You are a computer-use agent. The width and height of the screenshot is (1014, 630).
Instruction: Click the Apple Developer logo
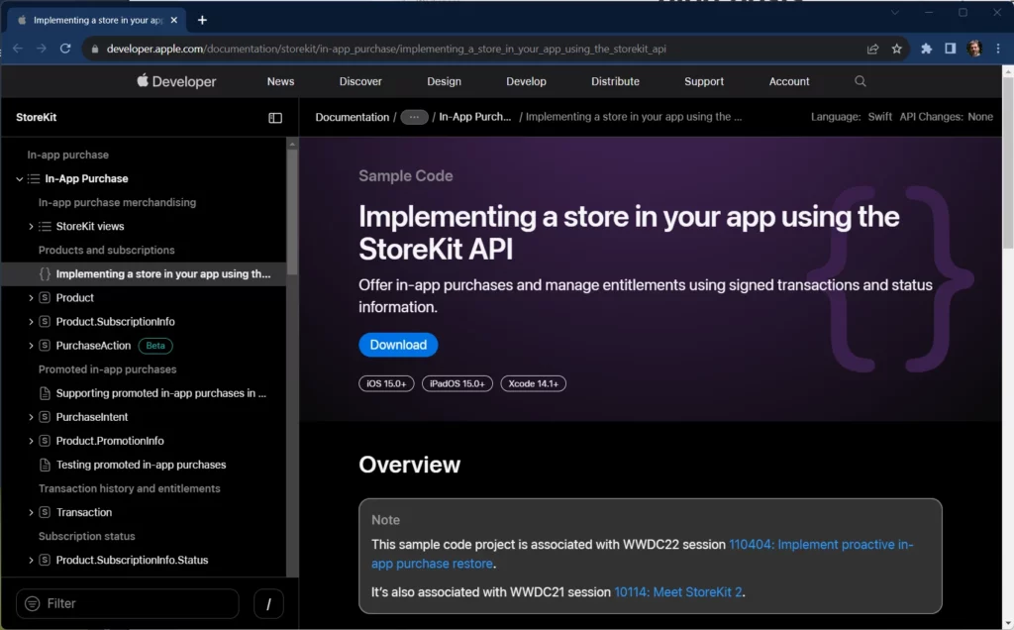pos(176,81)
